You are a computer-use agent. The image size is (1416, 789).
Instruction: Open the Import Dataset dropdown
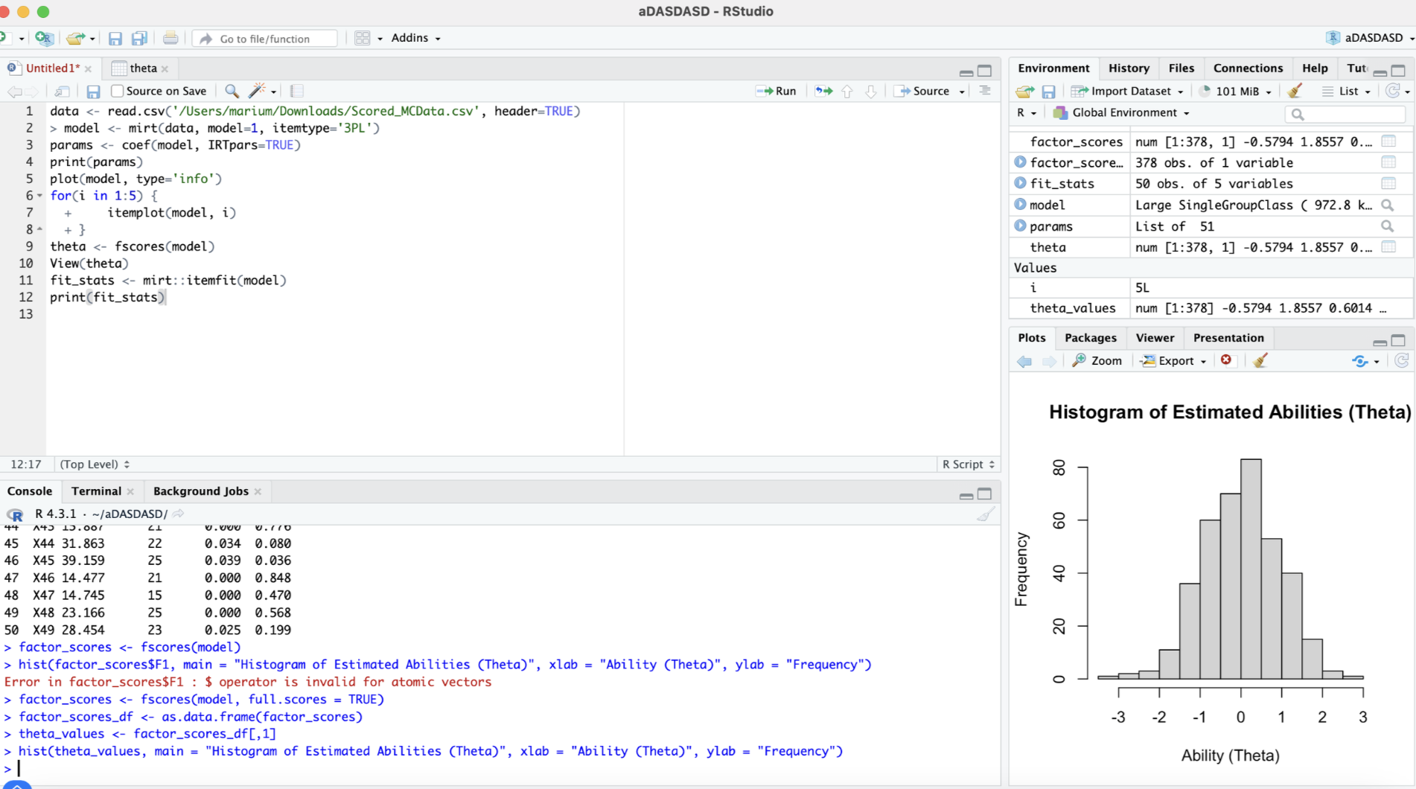point(1129,92)
